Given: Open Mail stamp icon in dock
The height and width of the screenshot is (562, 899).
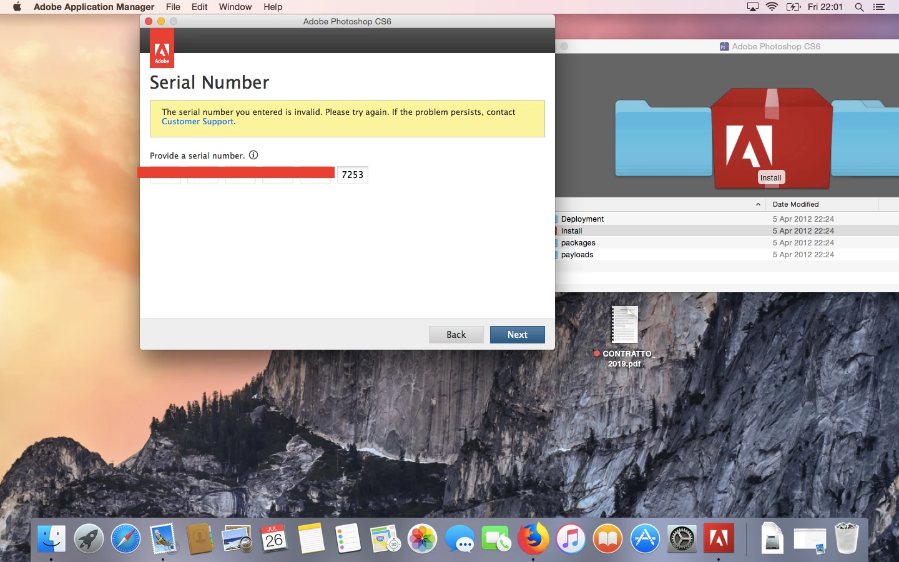Looking at the screenshot, I should [163, 538].
